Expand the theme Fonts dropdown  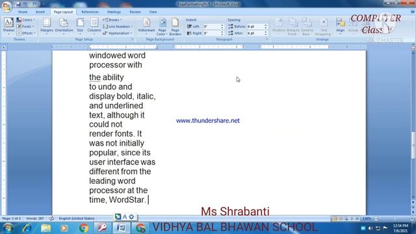pos(25,27)
